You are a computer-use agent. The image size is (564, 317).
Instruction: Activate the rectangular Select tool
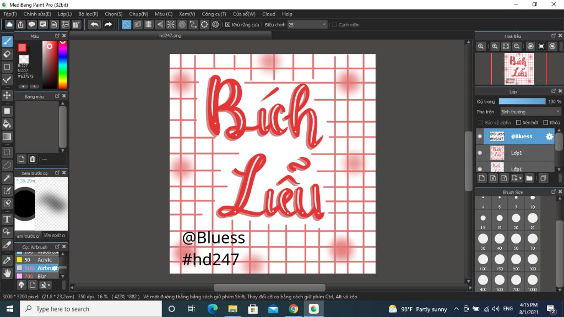click(7, 152)
